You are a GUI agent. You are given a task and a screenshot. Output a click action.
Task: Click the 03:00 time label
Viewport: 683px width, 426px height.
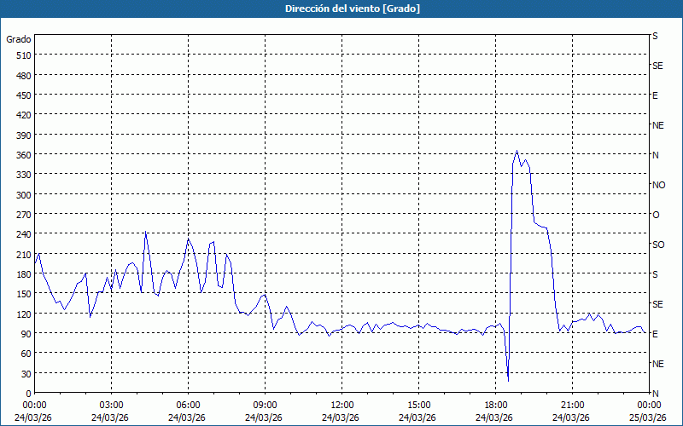pos(111,405)
